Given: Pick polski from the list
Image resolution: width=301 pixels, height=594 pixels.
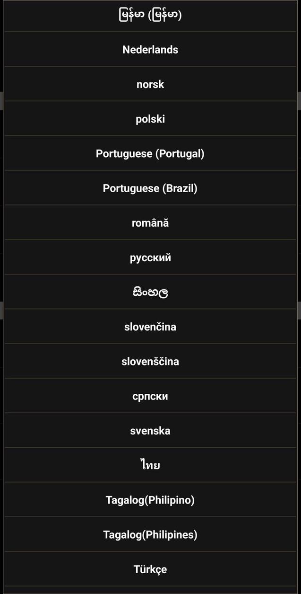Looking at the screenshot, I should (x=150, y=118).
